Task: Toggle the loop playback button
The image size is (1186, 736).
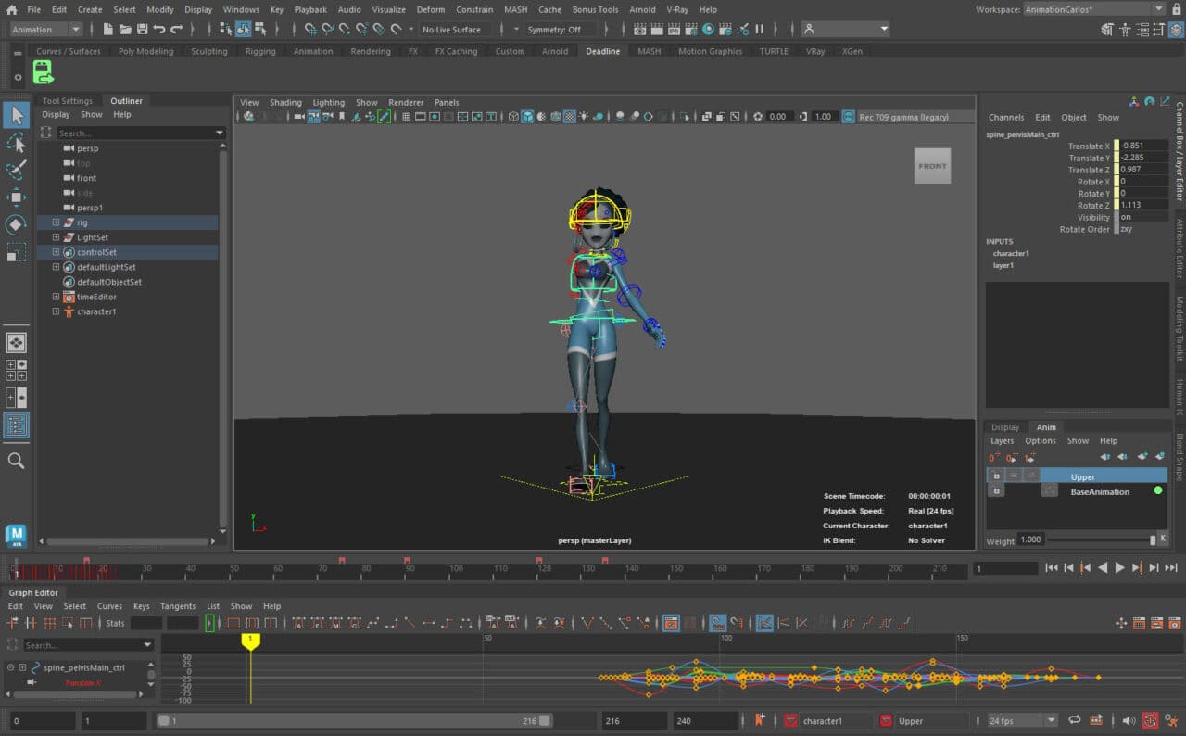Action: click(x=1075, y=720)
